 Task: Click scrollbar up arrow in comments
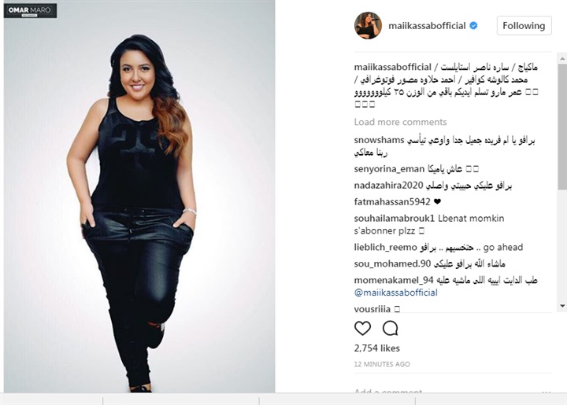(562, 58)
